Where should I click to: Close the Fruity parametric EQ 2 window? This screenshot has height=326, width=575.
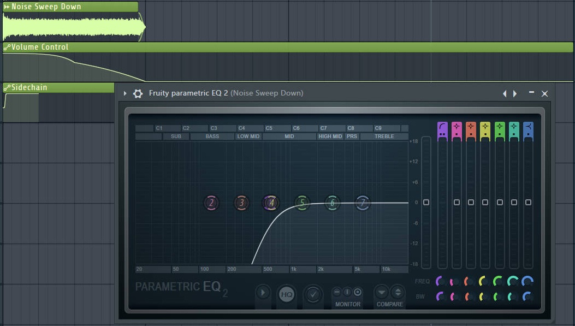544,93
